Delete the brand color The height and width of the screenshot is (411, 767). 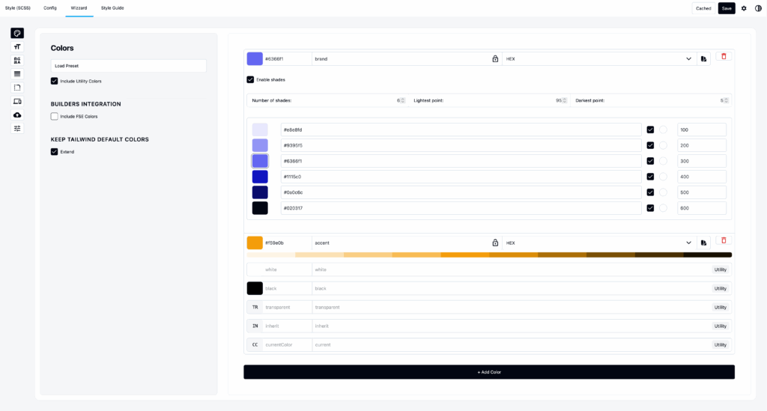724,57
